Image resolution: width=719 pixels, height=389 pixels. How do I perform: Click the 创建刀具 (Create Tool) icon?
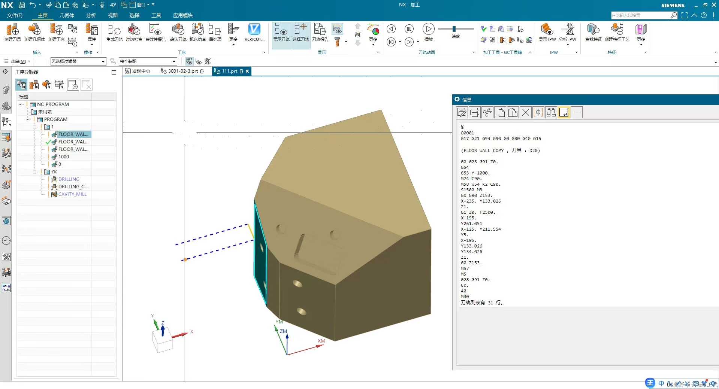coord(12,32)
